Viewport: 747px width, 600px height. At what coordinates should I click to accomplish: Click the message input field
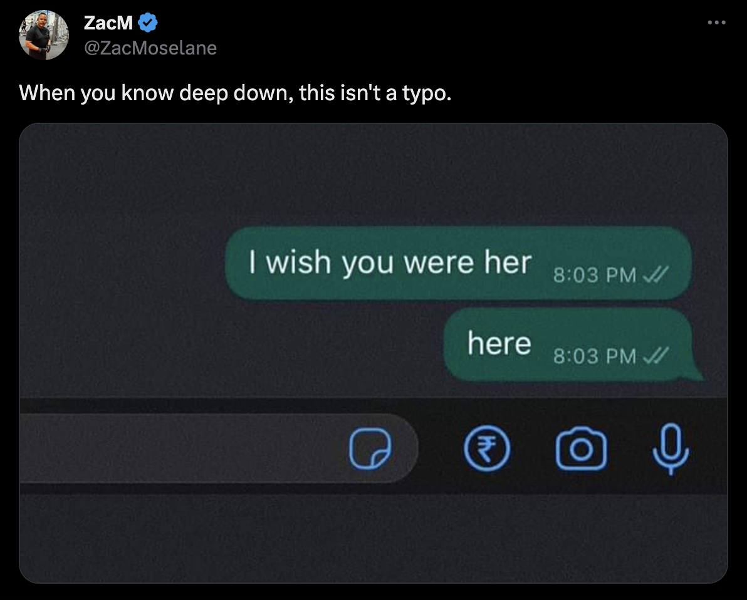click(x=219, y=448)
